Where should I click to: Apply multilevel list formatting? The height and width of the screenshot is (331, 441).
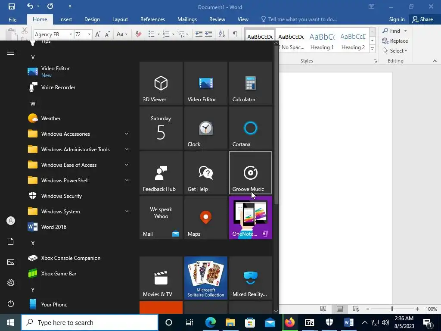point(181,34)
